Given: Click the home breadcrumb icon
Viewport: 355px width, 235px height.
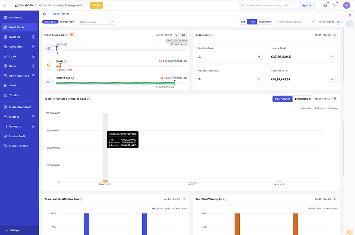Looking at the screenshot, I should click(x=45, y=14).
